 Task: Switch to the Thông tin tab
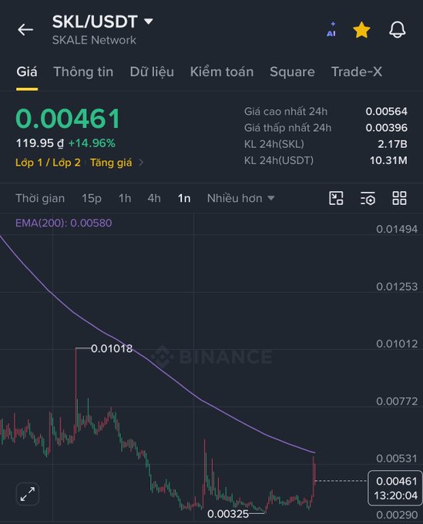(83, 72)
